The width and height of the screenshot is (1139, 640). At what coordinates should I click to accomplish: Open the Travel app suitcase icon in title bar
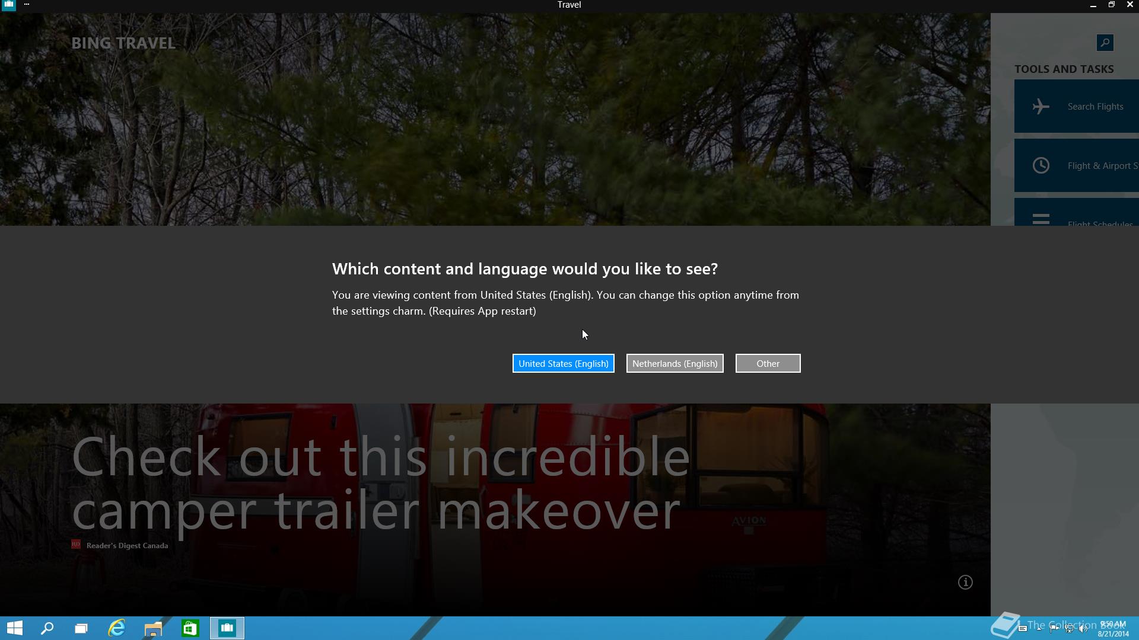(8, 5)
